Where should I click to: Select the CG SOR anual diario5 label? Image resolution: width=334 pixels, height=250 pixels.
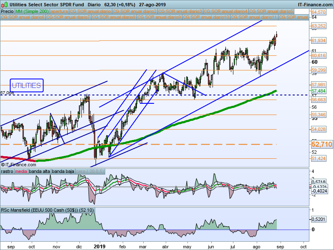tap(271, 11)
